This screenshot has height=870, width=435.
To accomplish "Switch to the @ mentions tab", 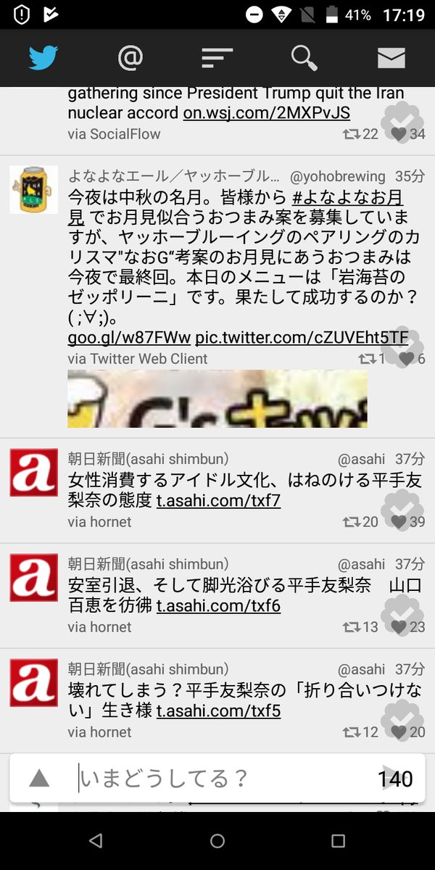I will pos(130,57).
